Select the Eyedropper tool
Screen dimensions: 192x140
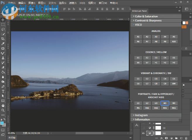click(x=3, y=44)
